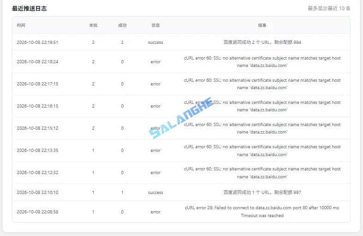Click 本批 value 2 in 22:17:15 row
Viewport: 363px width, 236px height.
point(93,84)
